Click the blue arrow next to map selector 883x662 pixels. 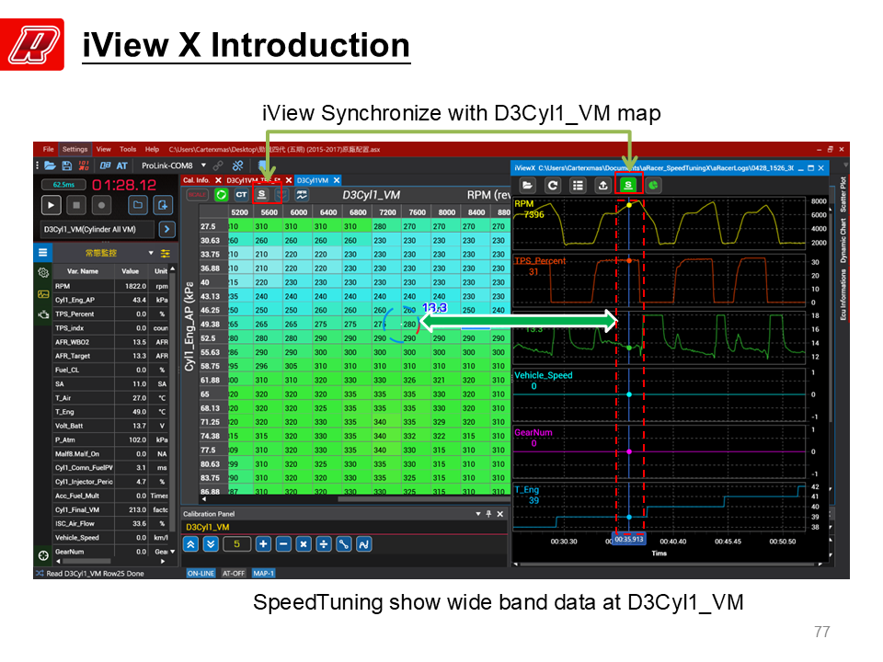coord(166,229)
